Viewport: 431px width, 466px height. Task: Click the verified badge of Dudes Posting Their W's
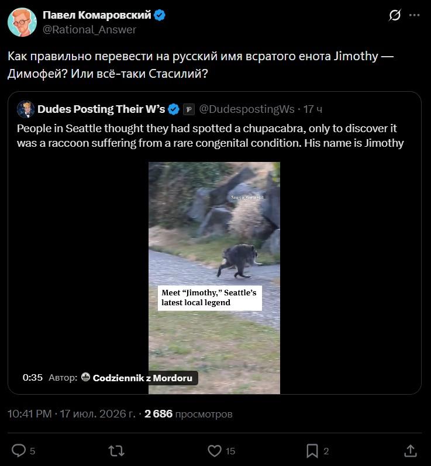click(x=174, y=109)
